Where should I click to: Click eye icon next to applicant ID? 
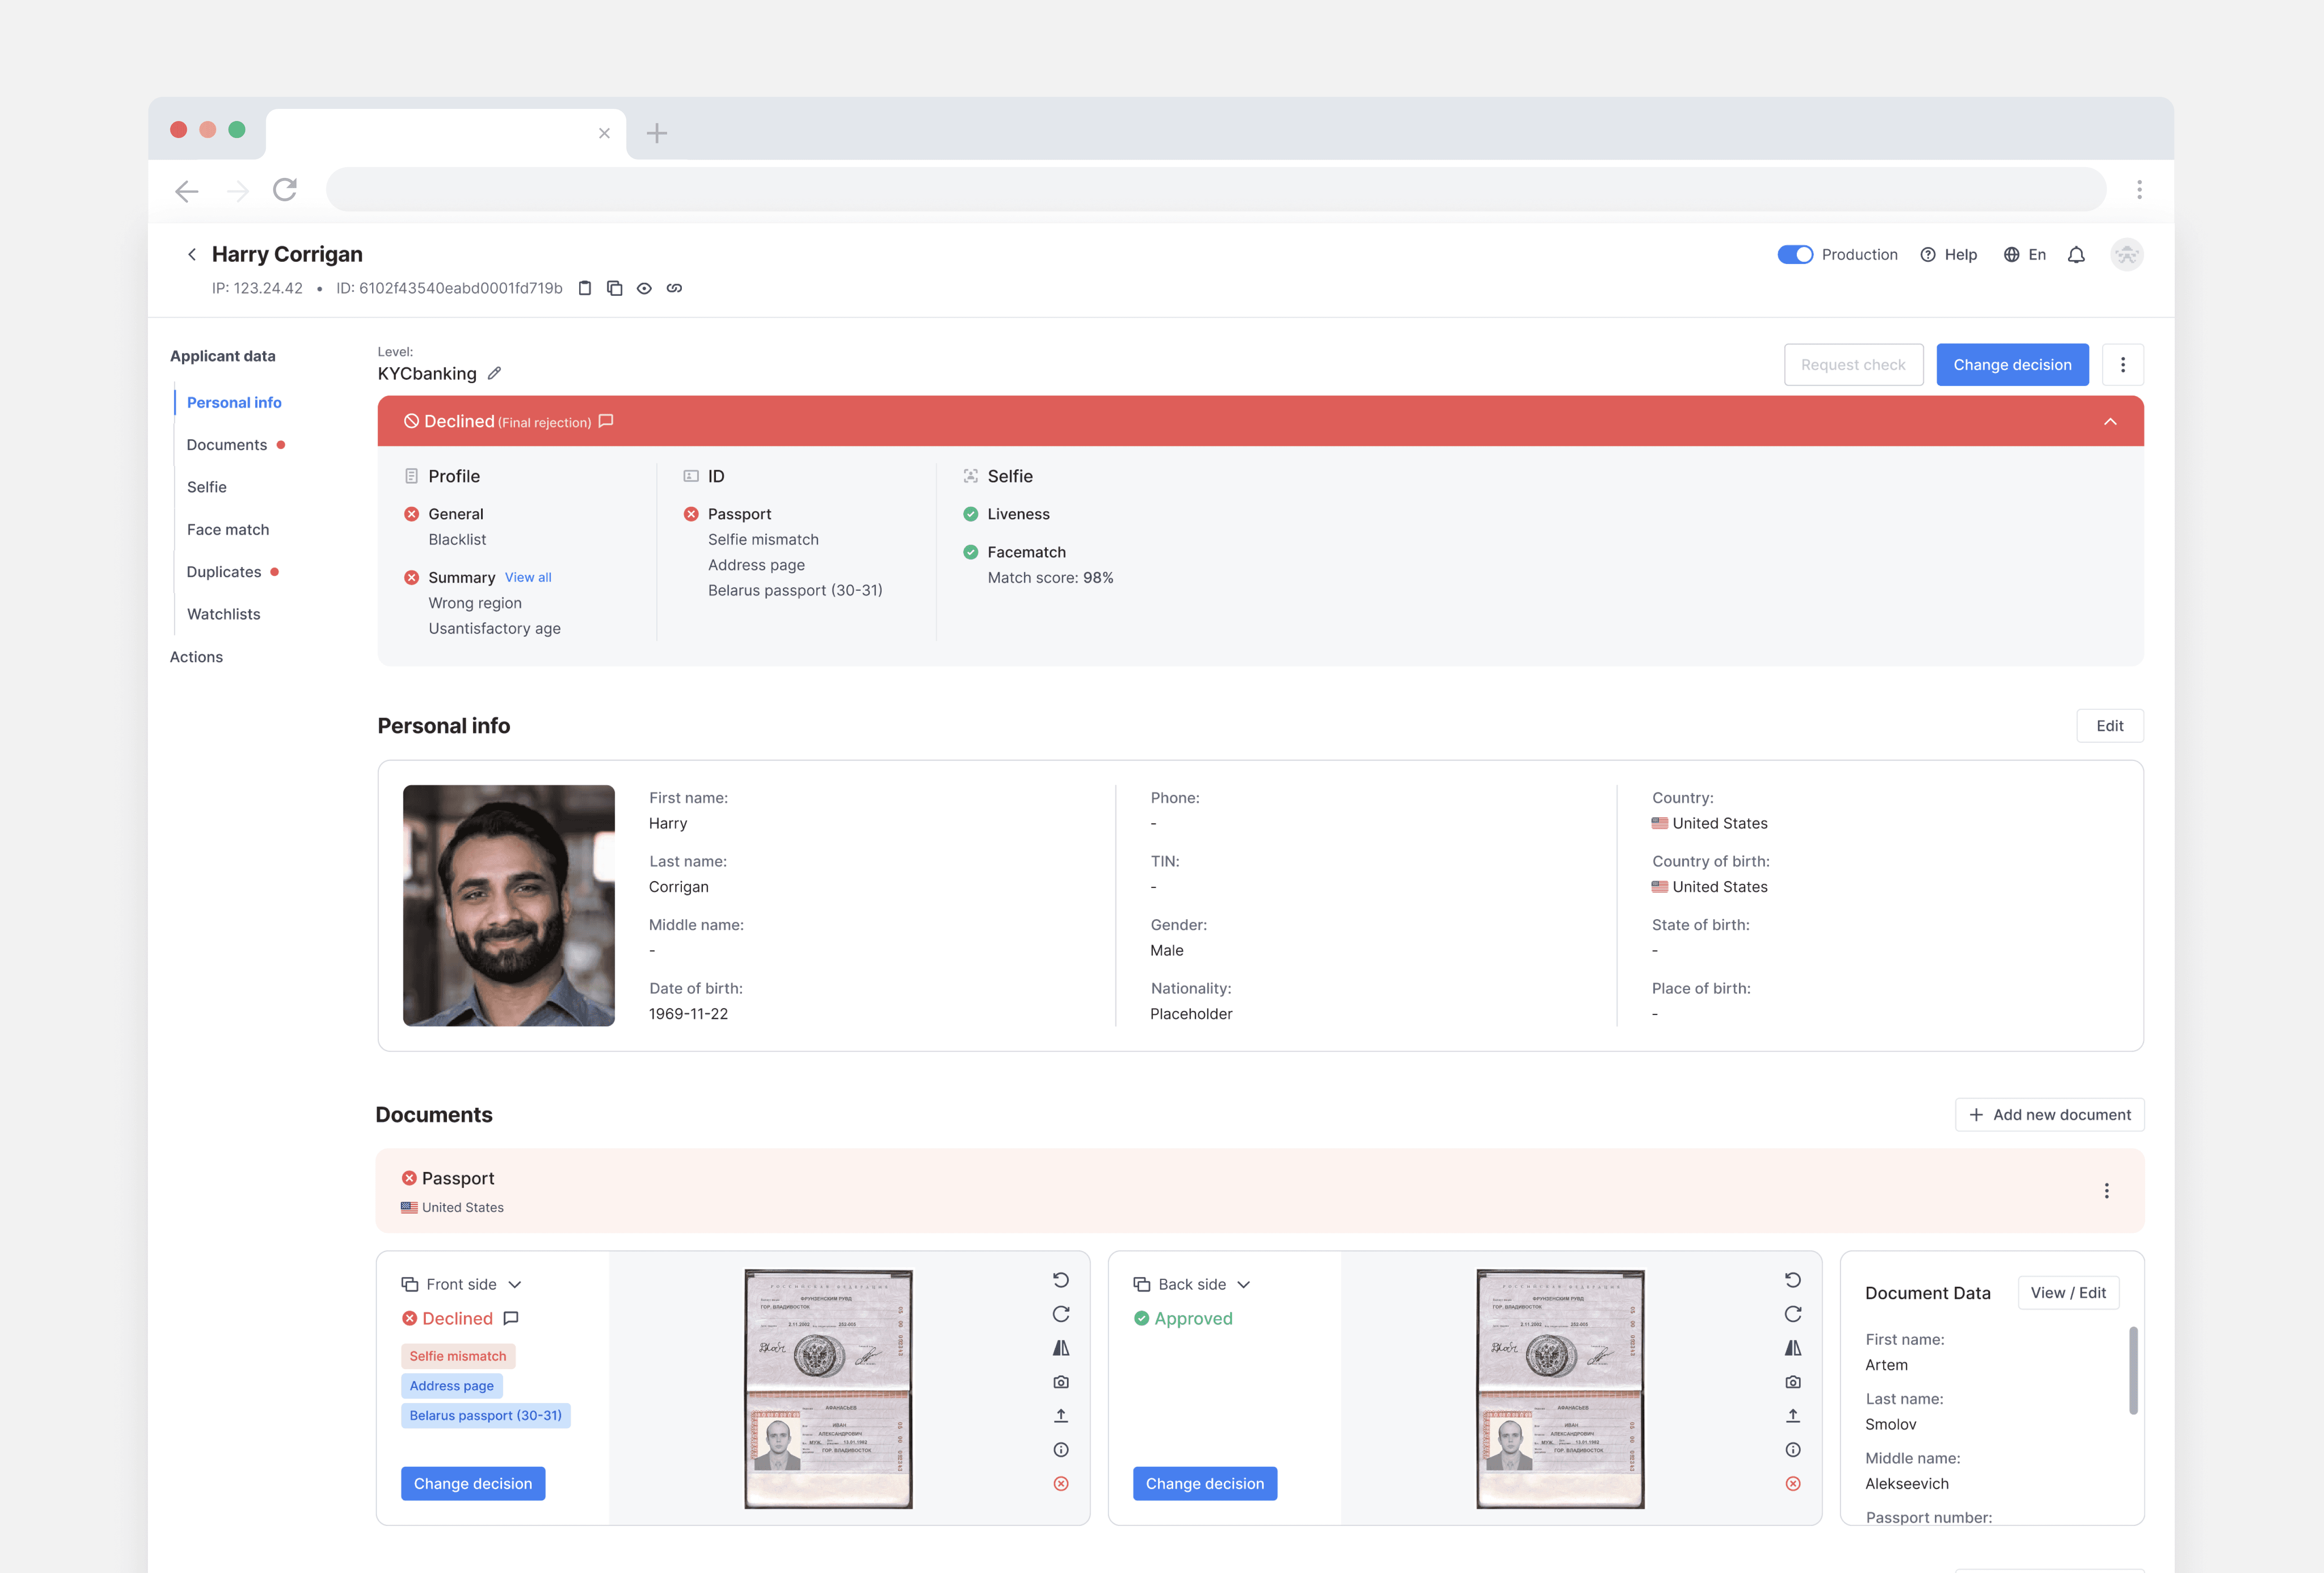pyautogui.click(x=644, y=288)
